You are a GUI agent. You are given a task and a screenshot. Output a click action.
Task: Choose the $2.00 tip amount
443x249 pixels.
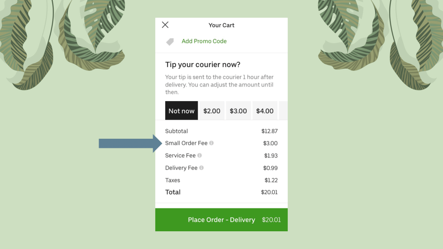(x=212, y=111)
